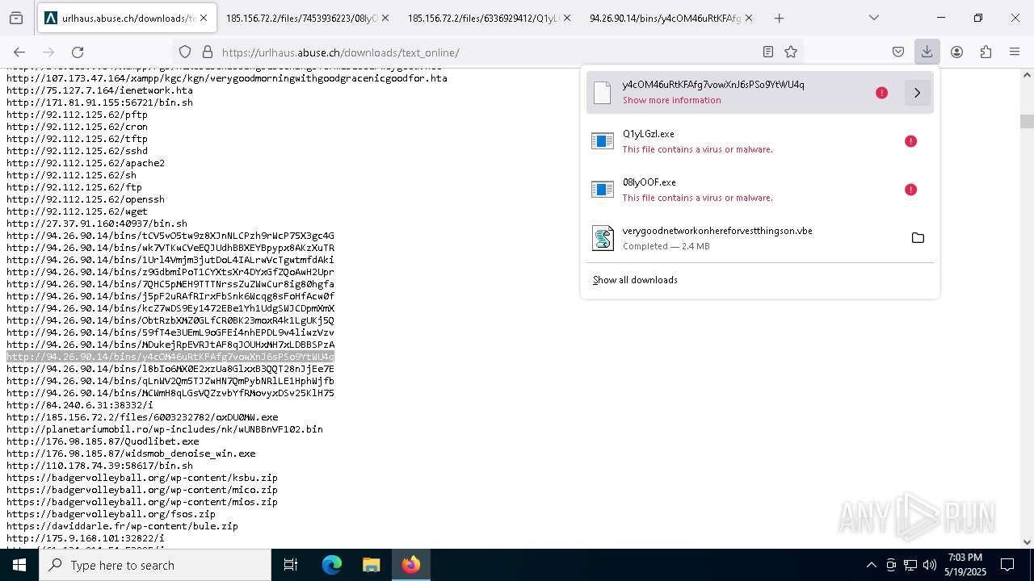1034x581 pixels.
Task: Open Extensions puzzle icon
Action: (986, 52)
